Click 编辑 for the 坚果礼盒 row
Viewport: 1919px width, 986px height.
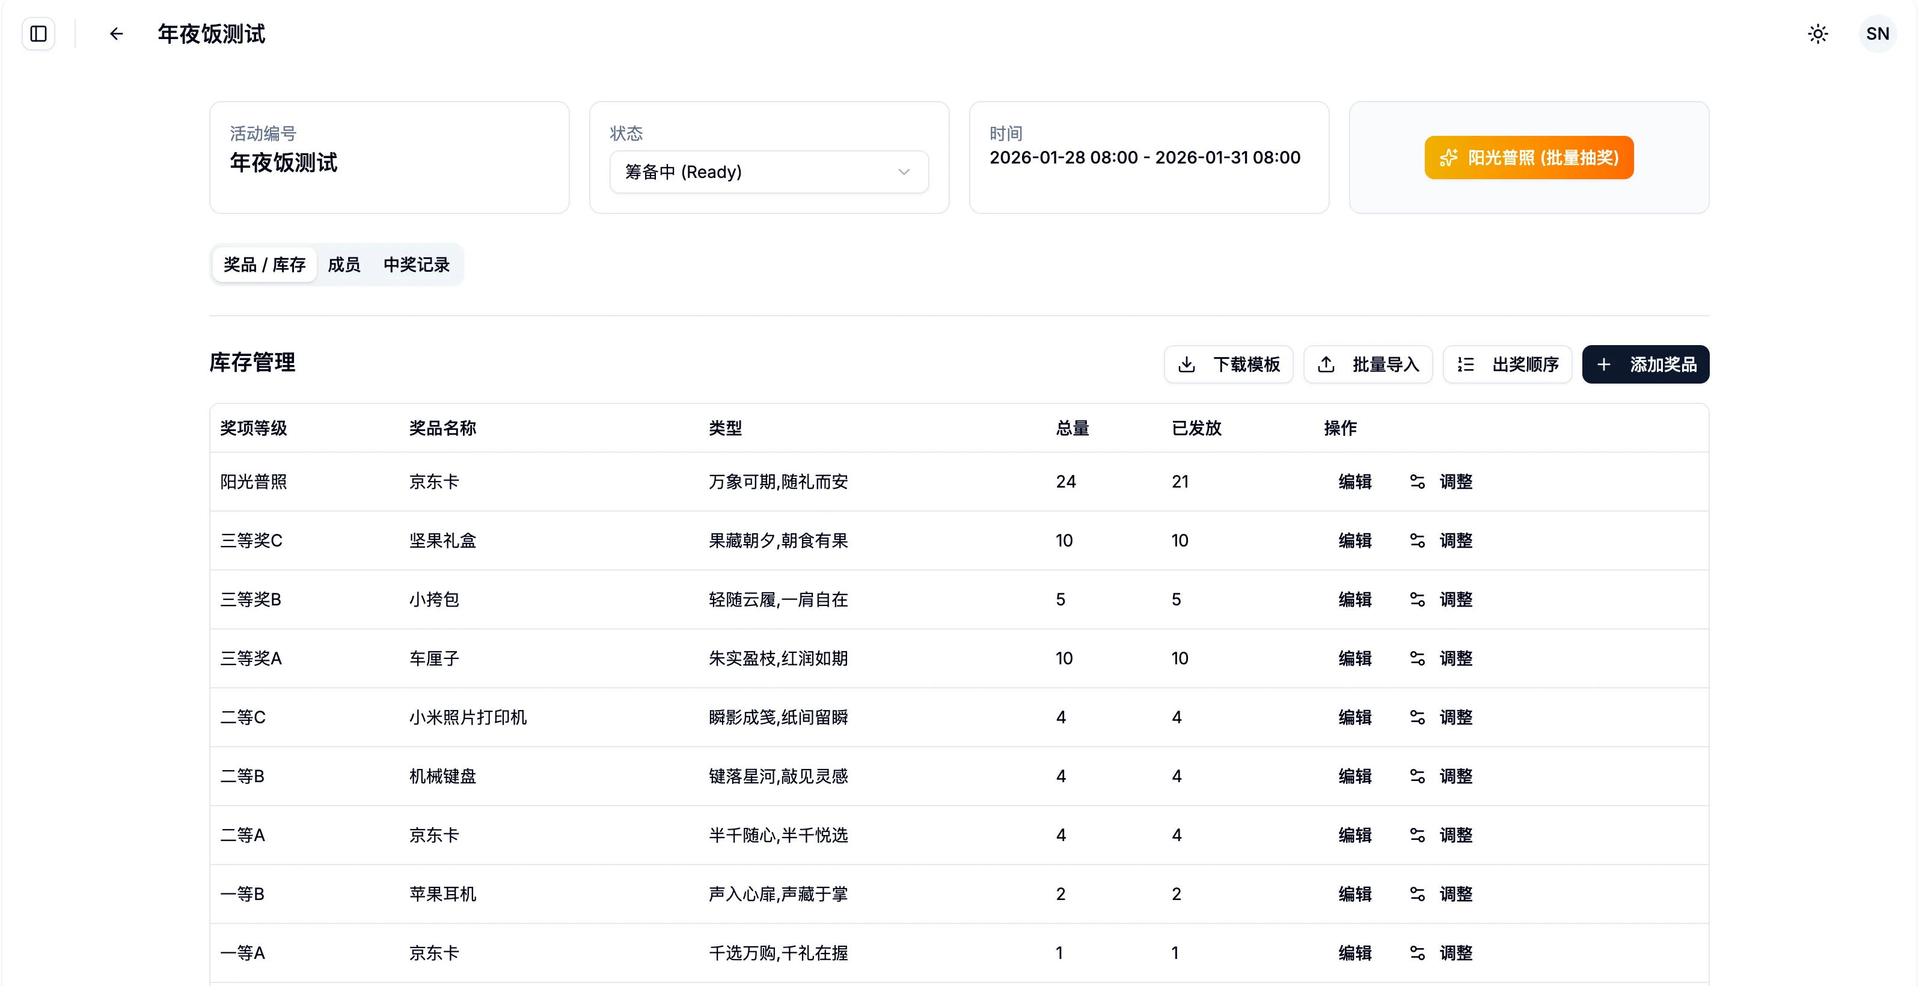(x=1354, y=540)
